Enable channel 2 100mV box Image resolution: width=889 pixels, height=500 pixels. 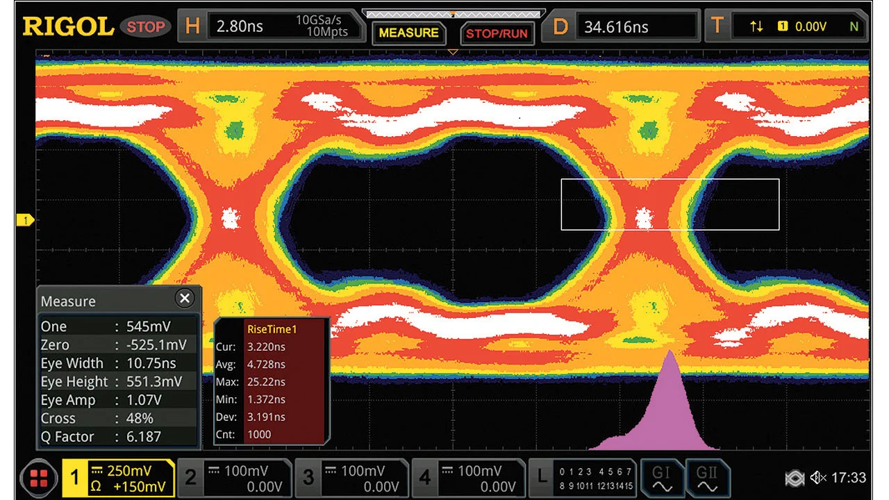click(x=234, y=478)
